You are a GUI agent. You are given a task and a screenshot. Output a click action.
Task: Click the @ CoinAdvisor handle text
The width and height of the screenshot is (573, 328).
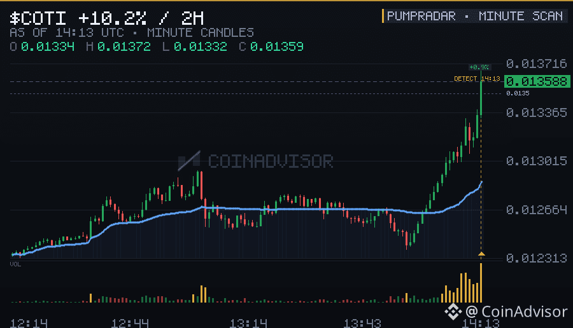pyautogui.click(x=516, y=311)
